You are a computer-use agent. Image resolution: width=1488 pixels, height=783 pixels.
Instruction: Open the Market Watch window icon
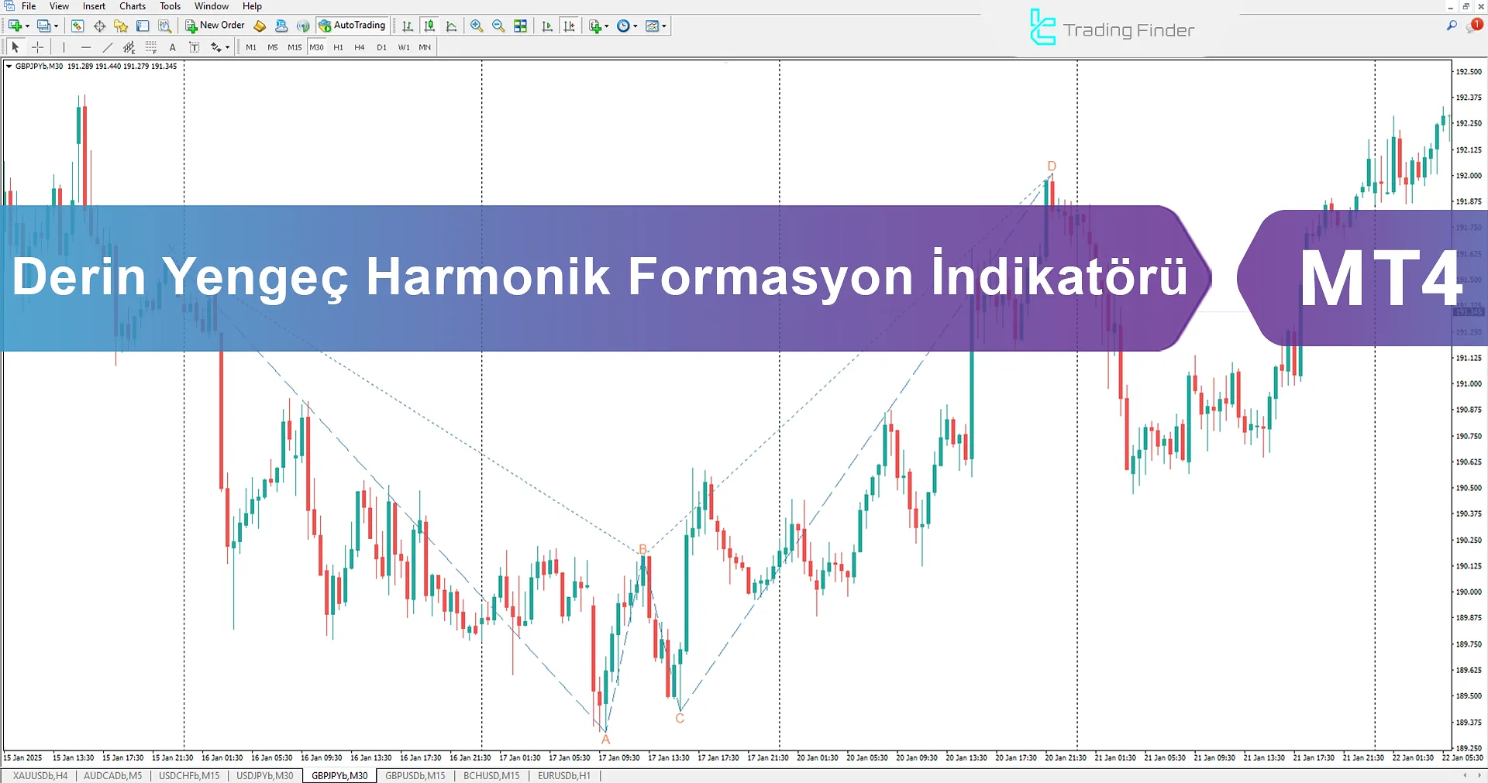click(x=77, y=26)
